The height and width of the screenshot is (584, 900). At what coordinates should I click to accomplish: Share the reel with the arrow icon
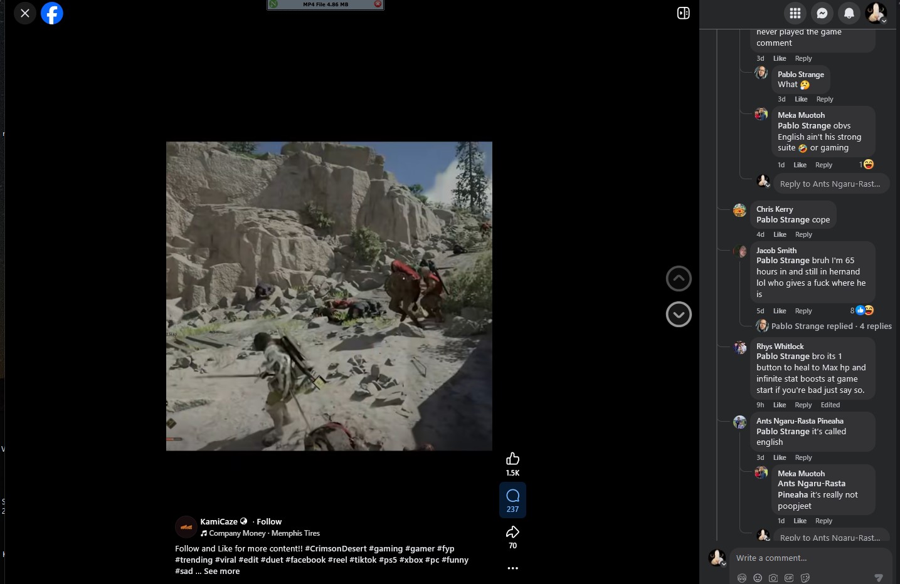click(x=512, y=533)
